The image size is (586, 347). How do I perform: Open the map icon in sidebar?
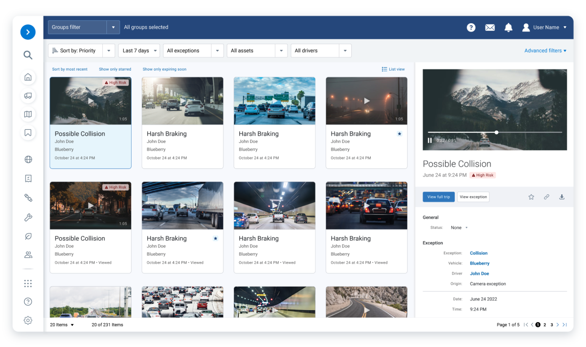click(28, 114)
